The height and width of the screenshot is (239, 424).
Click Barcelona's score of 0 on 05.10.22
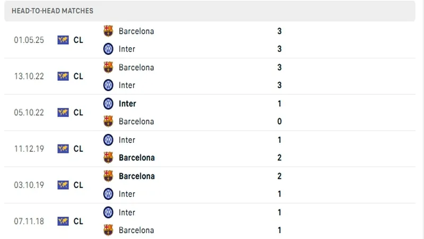pos(279,122)
